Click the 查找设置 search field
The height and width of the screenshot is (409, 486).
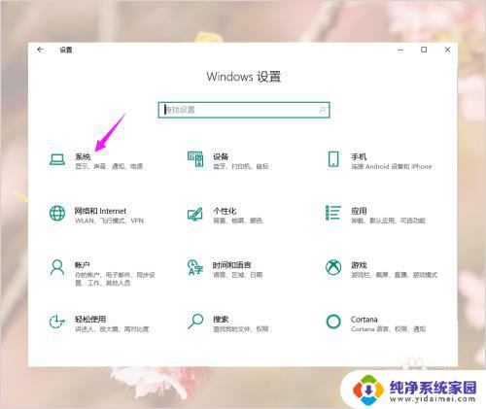click(x=244, y=110)
